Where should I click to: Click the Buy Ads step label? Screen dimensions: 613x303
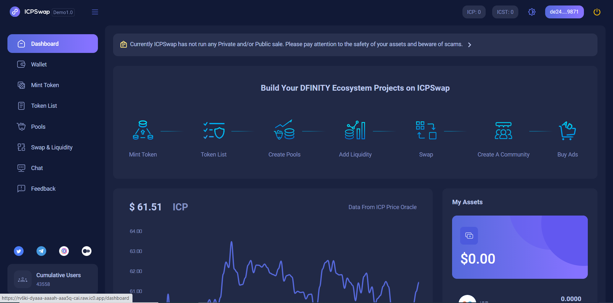(567, 155)
